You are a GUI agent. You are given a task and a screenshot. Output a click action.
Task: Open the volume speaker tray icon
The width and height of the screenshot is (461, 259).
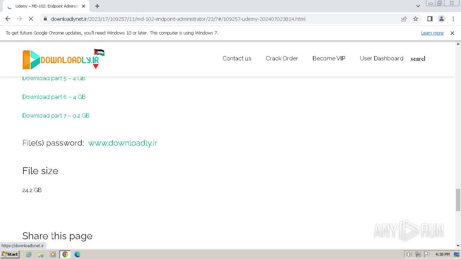(409, 254)
